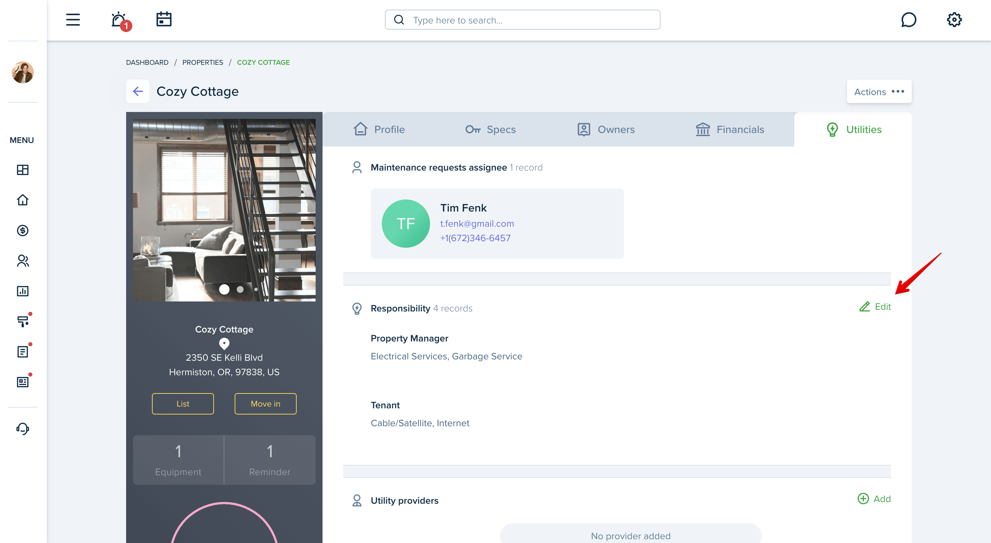Select the first photo carousel dot
This screenshot has height=543, width=991.
pos(224,289)
